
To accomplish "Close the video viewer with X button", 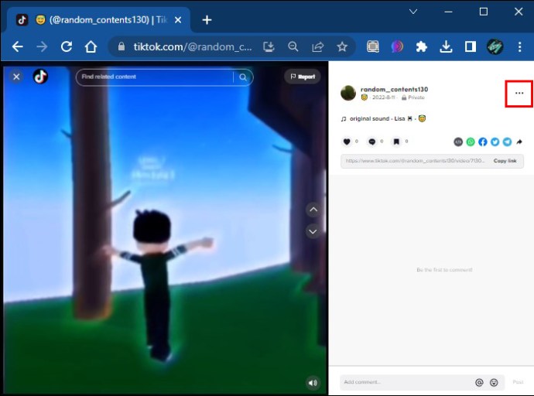I will 16,77.
